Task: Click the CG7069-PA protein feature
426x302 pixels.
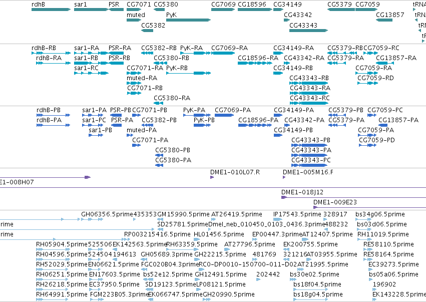Action: 224,115
